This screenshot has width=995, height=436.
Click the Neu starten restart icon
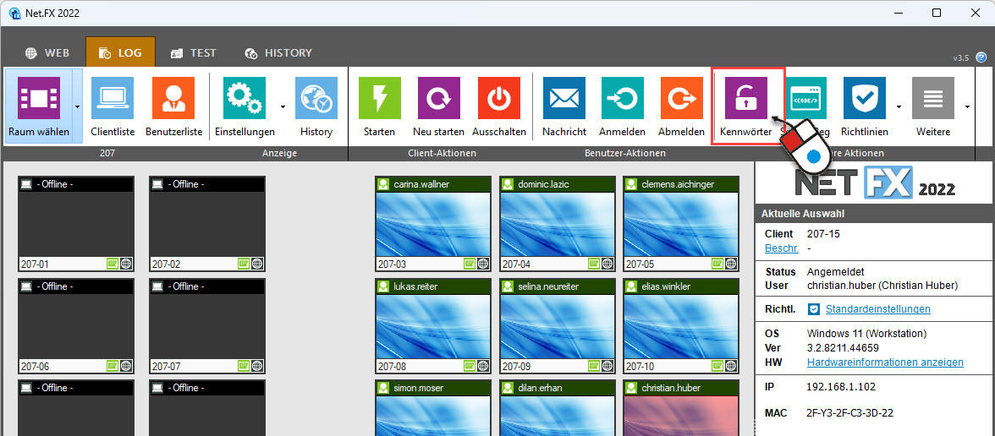438,98
